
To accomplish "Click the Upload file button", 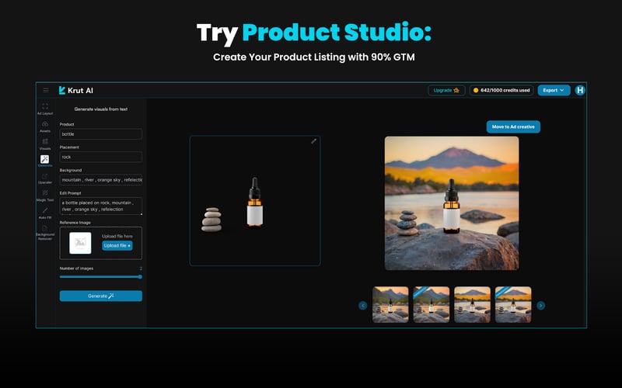I will [117, 245].
